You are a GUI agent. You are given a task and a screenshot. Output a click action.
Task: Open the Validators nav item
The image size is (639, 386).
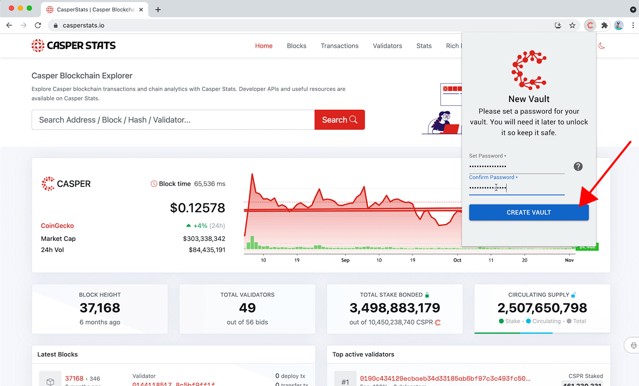coord(387,46)
